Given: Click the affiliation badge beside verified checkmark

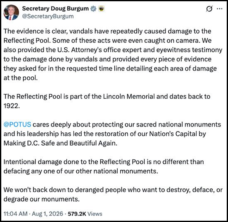Looking at the screenshot, I should 102,9.
